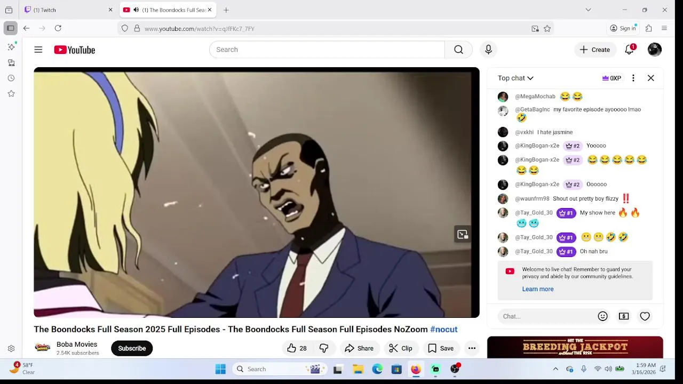Open more actions ellipsis below video
This screenshot has height=384, width=683.
(472, 348)
